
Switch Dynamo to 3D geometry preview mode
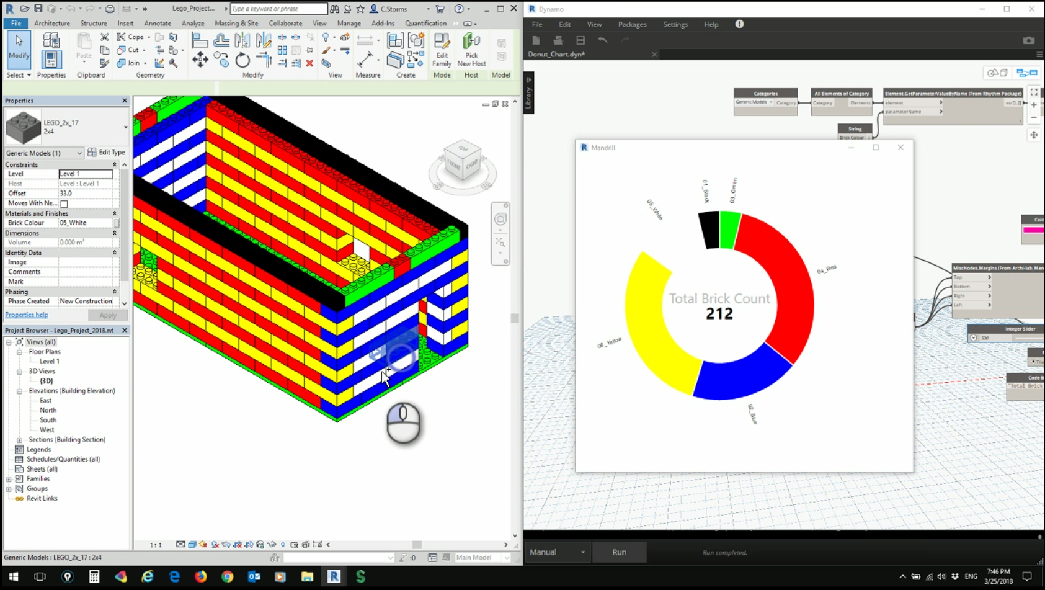997,73
